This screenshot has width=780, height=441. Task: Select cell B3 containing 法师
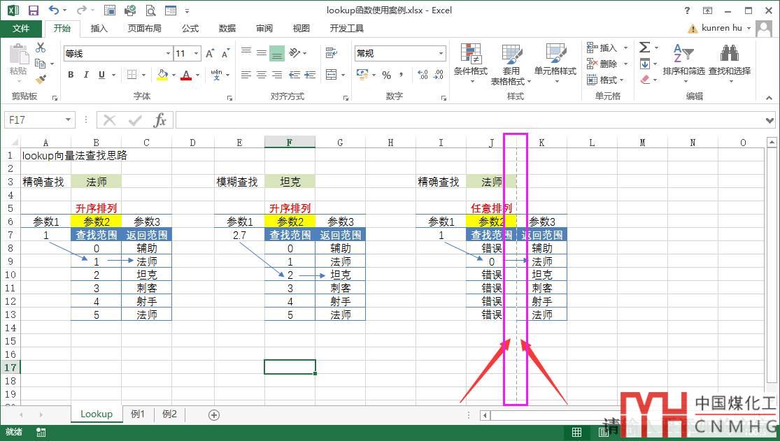tap(96, 182)
